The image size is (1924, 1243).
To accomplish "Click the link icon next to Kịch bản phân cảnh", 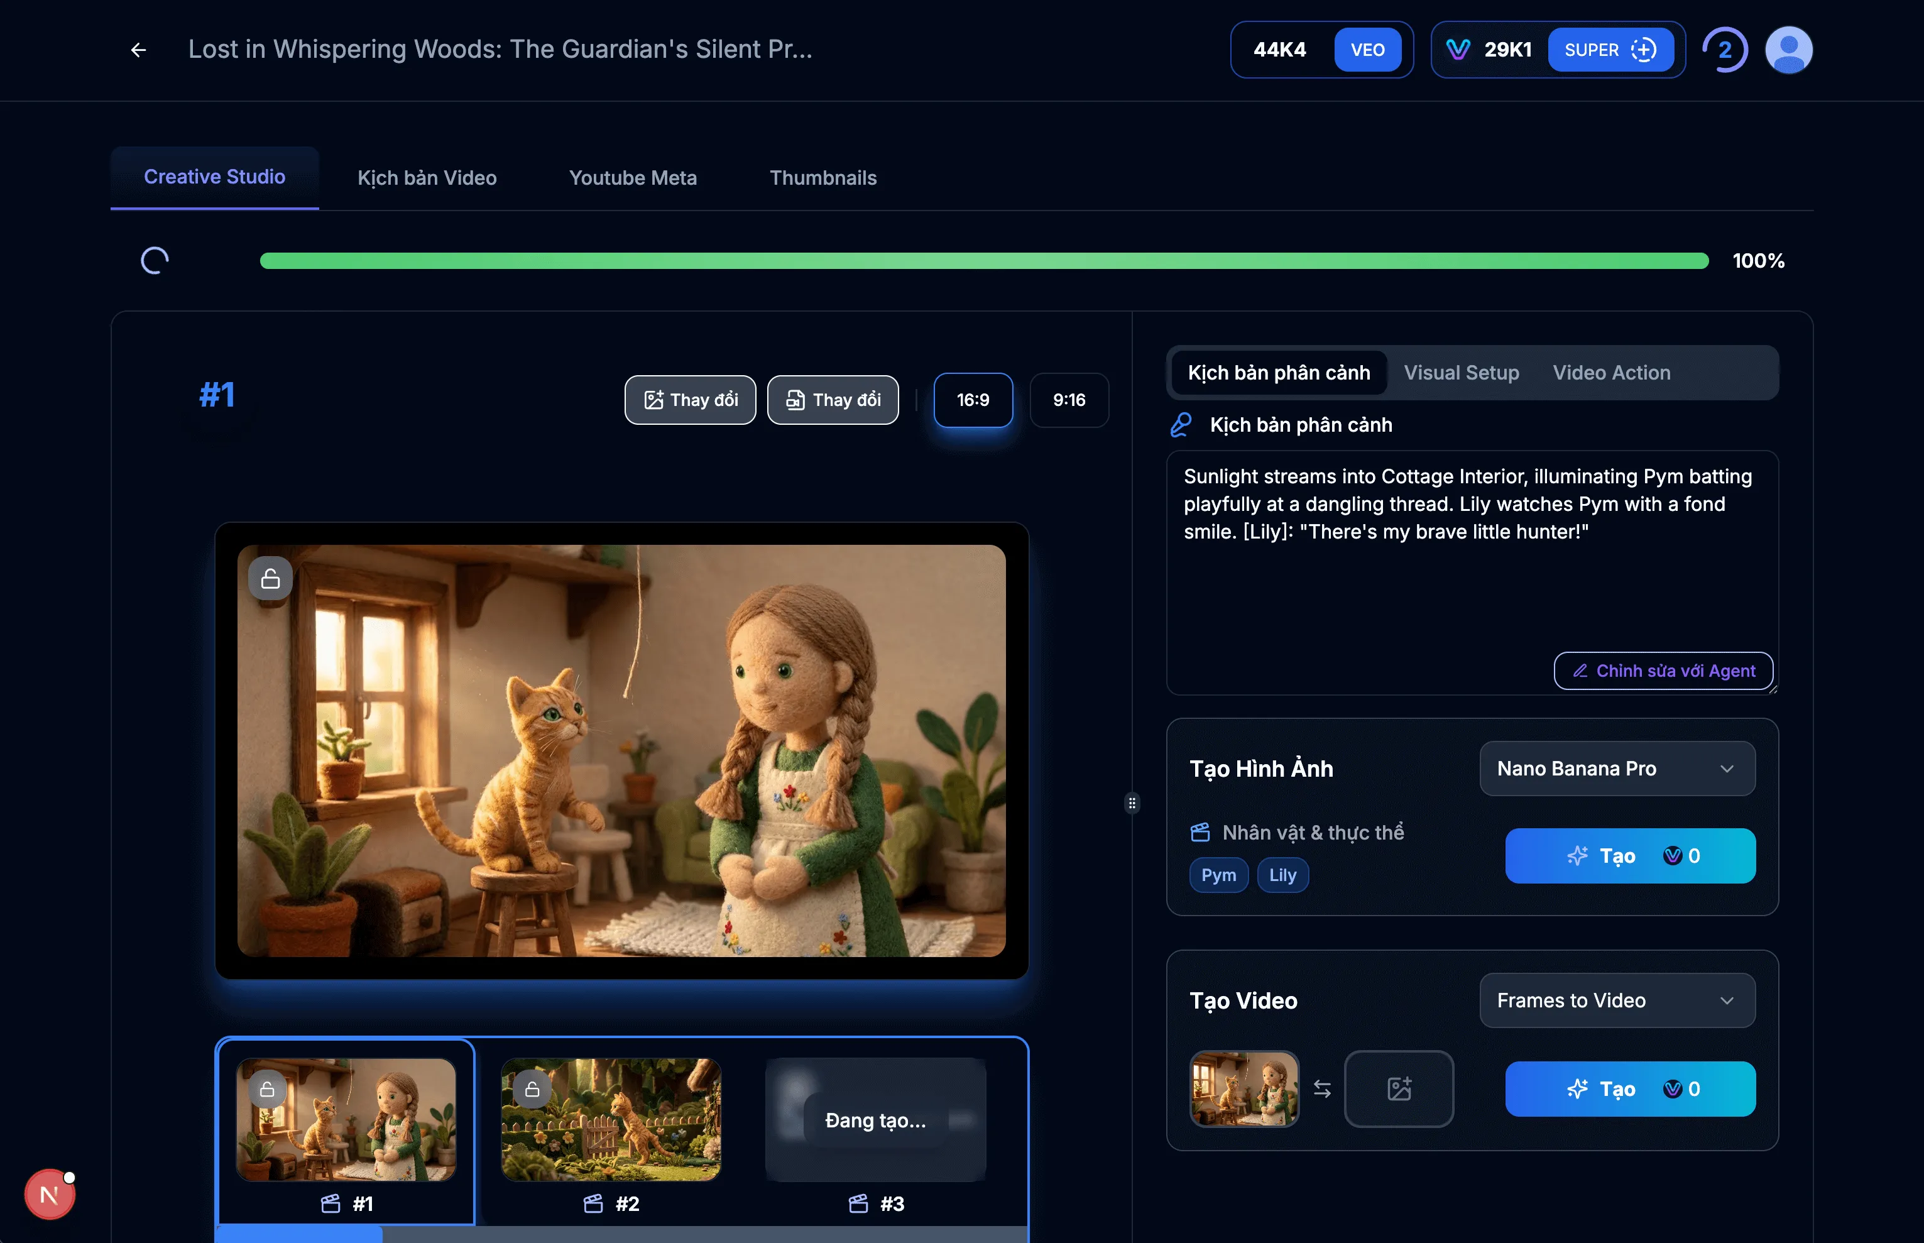I will [1181, 424].
